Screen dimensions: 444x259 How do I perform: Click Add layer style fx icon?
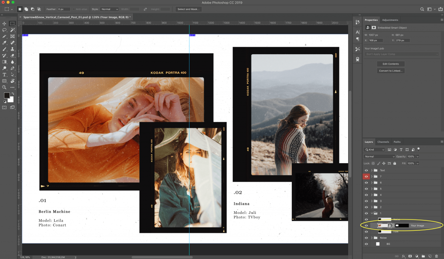tap(404, 256)
